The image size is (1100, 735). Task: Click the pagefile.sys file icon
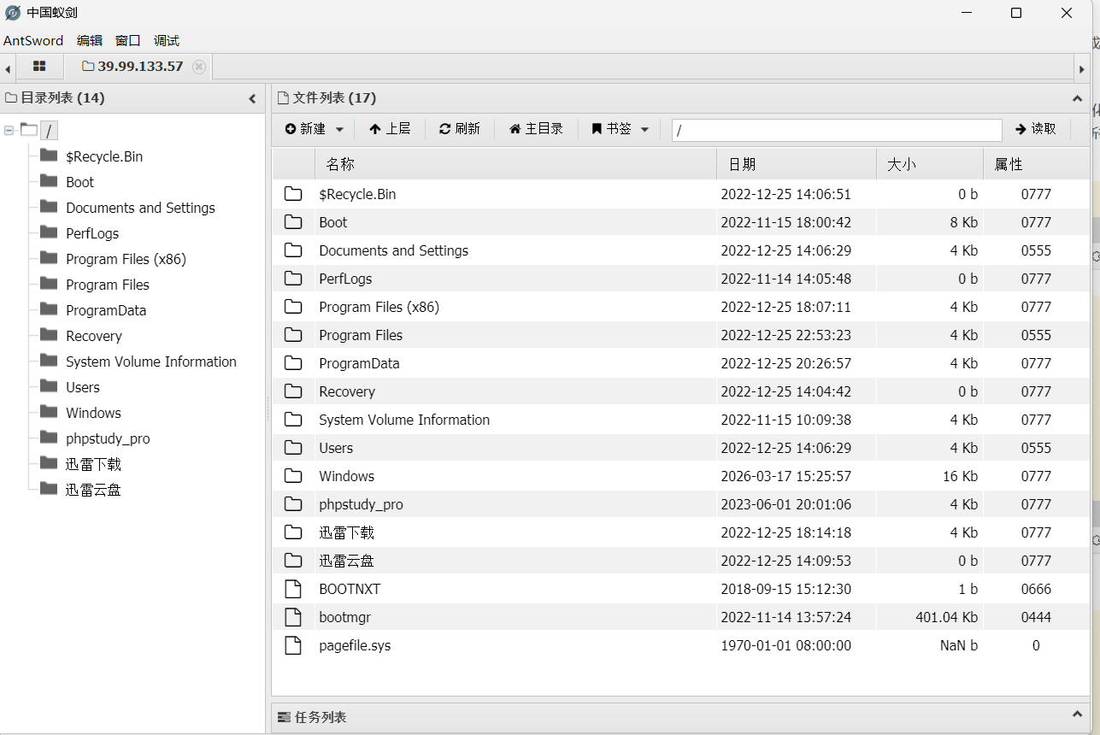pyautogui.click(x=293, y=645)
